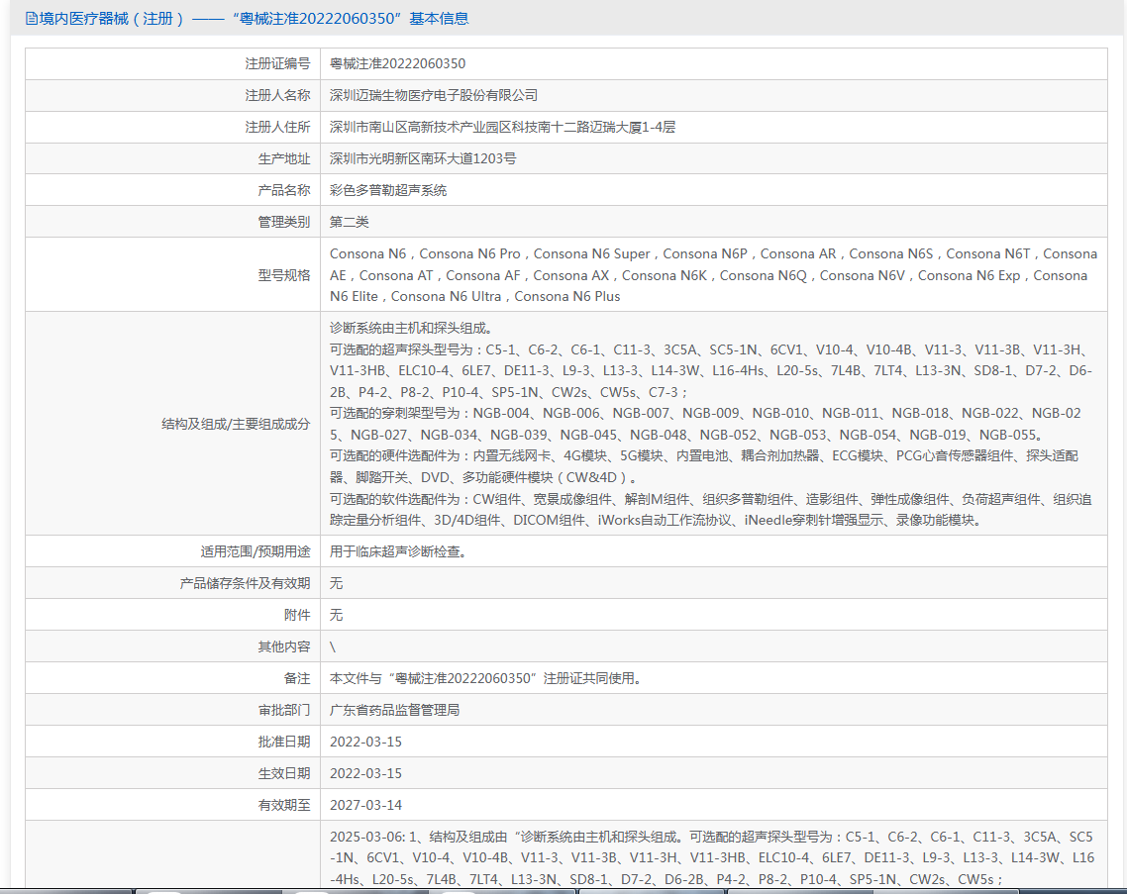Select the line beginning 可选配的穿刺架型号为
This screenshot has height=894, width=1127.
pyautogui.click(x=705, y=424)
